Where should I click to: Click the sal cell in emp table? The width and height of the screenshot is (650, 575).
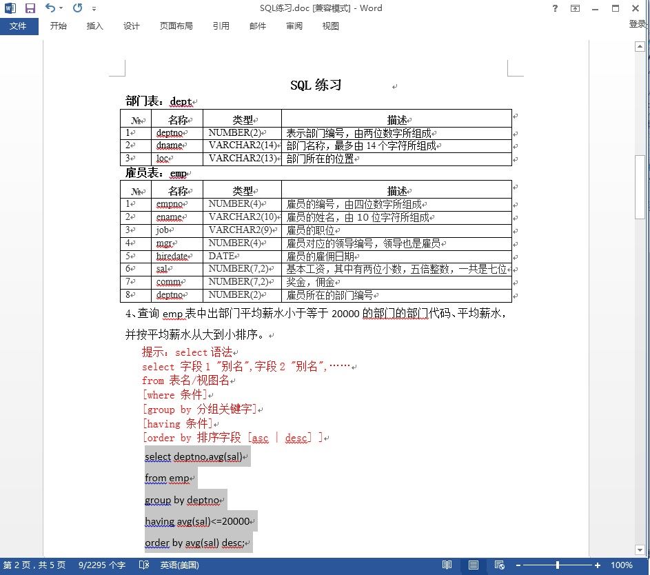(177, 269)
